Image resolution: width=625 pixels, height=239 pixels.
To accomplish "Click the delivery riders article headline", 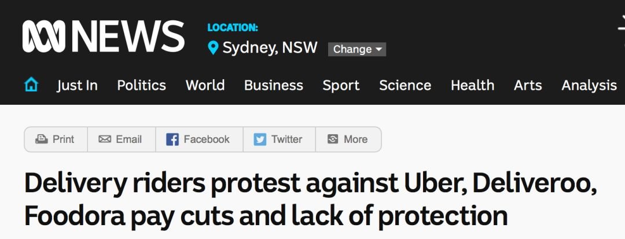I will (x=310, y=200).
